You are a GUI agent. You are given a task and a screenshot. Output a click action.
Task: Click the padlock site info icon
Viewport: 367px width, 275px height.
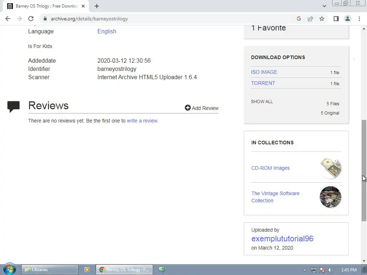(x=45, y=19)
